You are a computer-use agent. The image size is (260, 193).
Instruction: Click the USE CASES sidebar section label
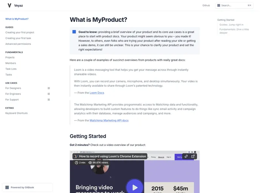[11, 83]
